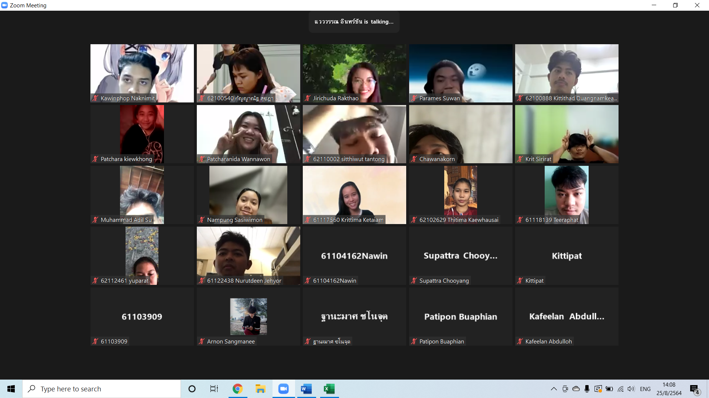709x398 pixels.
Task: Click the ENG language indicator
Action: coord(645,389)
